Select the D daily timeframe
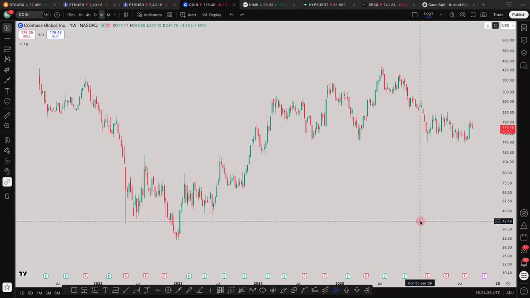Screen dimensions: 530x298 click(x=95, y=15)
